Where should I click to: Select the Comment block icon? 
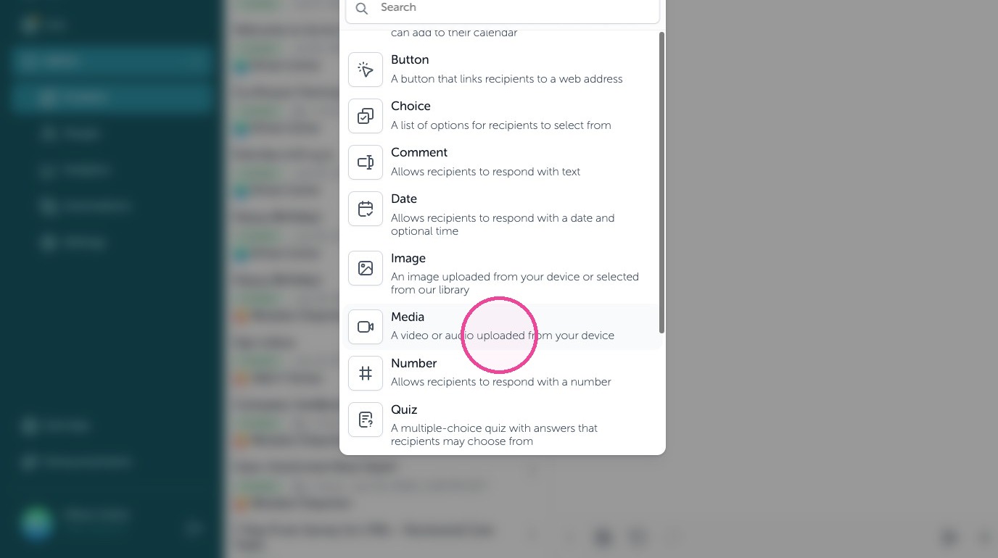(x=366, y=162)
